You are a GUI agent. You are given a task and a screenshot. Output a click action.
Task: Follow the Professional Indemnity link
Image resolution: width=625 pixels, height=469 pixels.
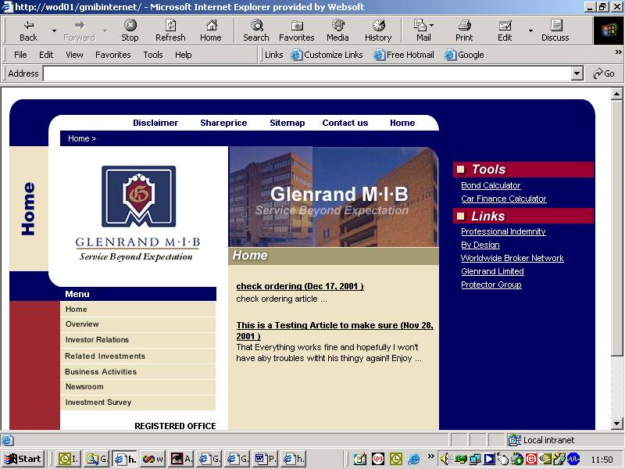pos(503,231)
